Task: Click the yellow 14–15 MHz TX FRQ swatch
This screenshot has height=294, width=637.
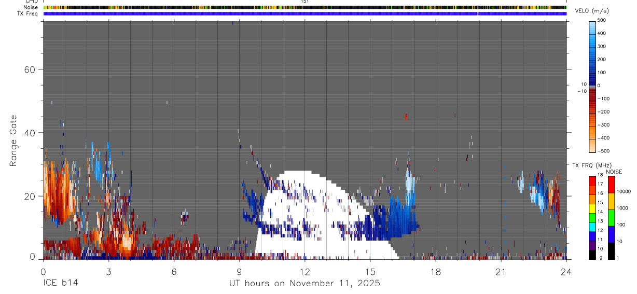Action: (x=592, y=208)
